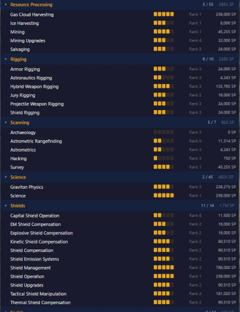Click Shield Management 768,000 SP value
This screenshot has height=312, width=240.
(226, 268)
